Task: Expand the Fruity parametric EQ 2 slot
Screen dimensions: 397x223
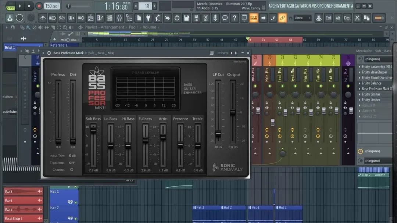Action: (x=360, y=67)
